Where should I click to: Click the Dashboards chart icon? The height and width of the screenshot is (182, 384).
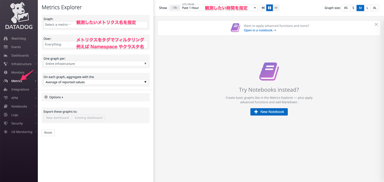tap(6, 56)
